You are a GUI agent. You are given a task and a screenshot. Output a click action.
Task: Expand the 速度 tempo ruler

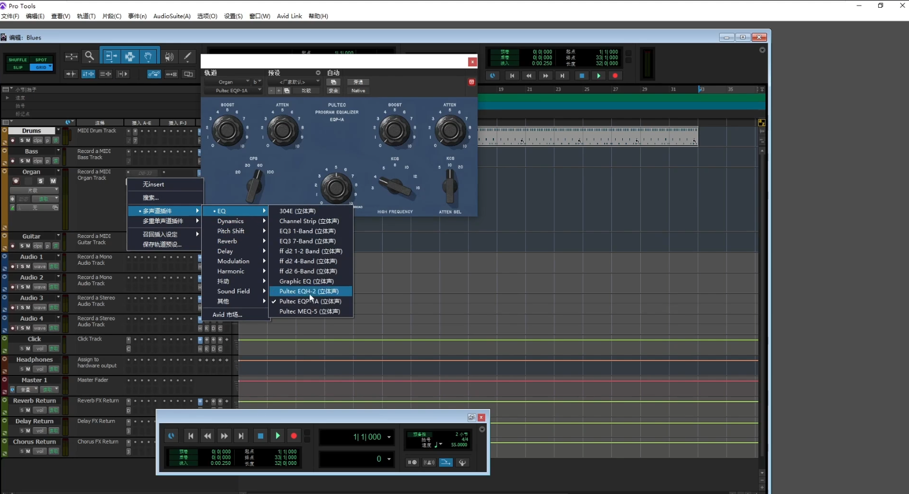7,98
